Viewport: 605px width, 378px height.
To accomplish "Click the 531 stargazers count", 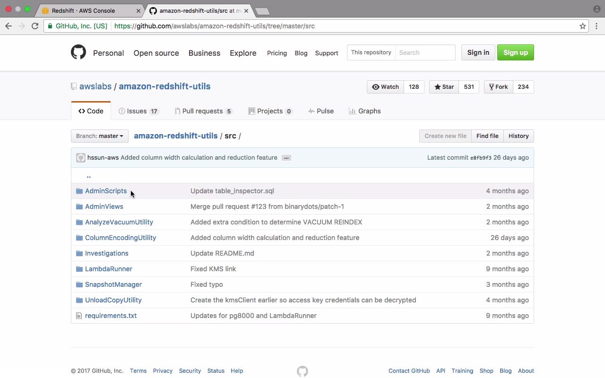I will [469, 87].
